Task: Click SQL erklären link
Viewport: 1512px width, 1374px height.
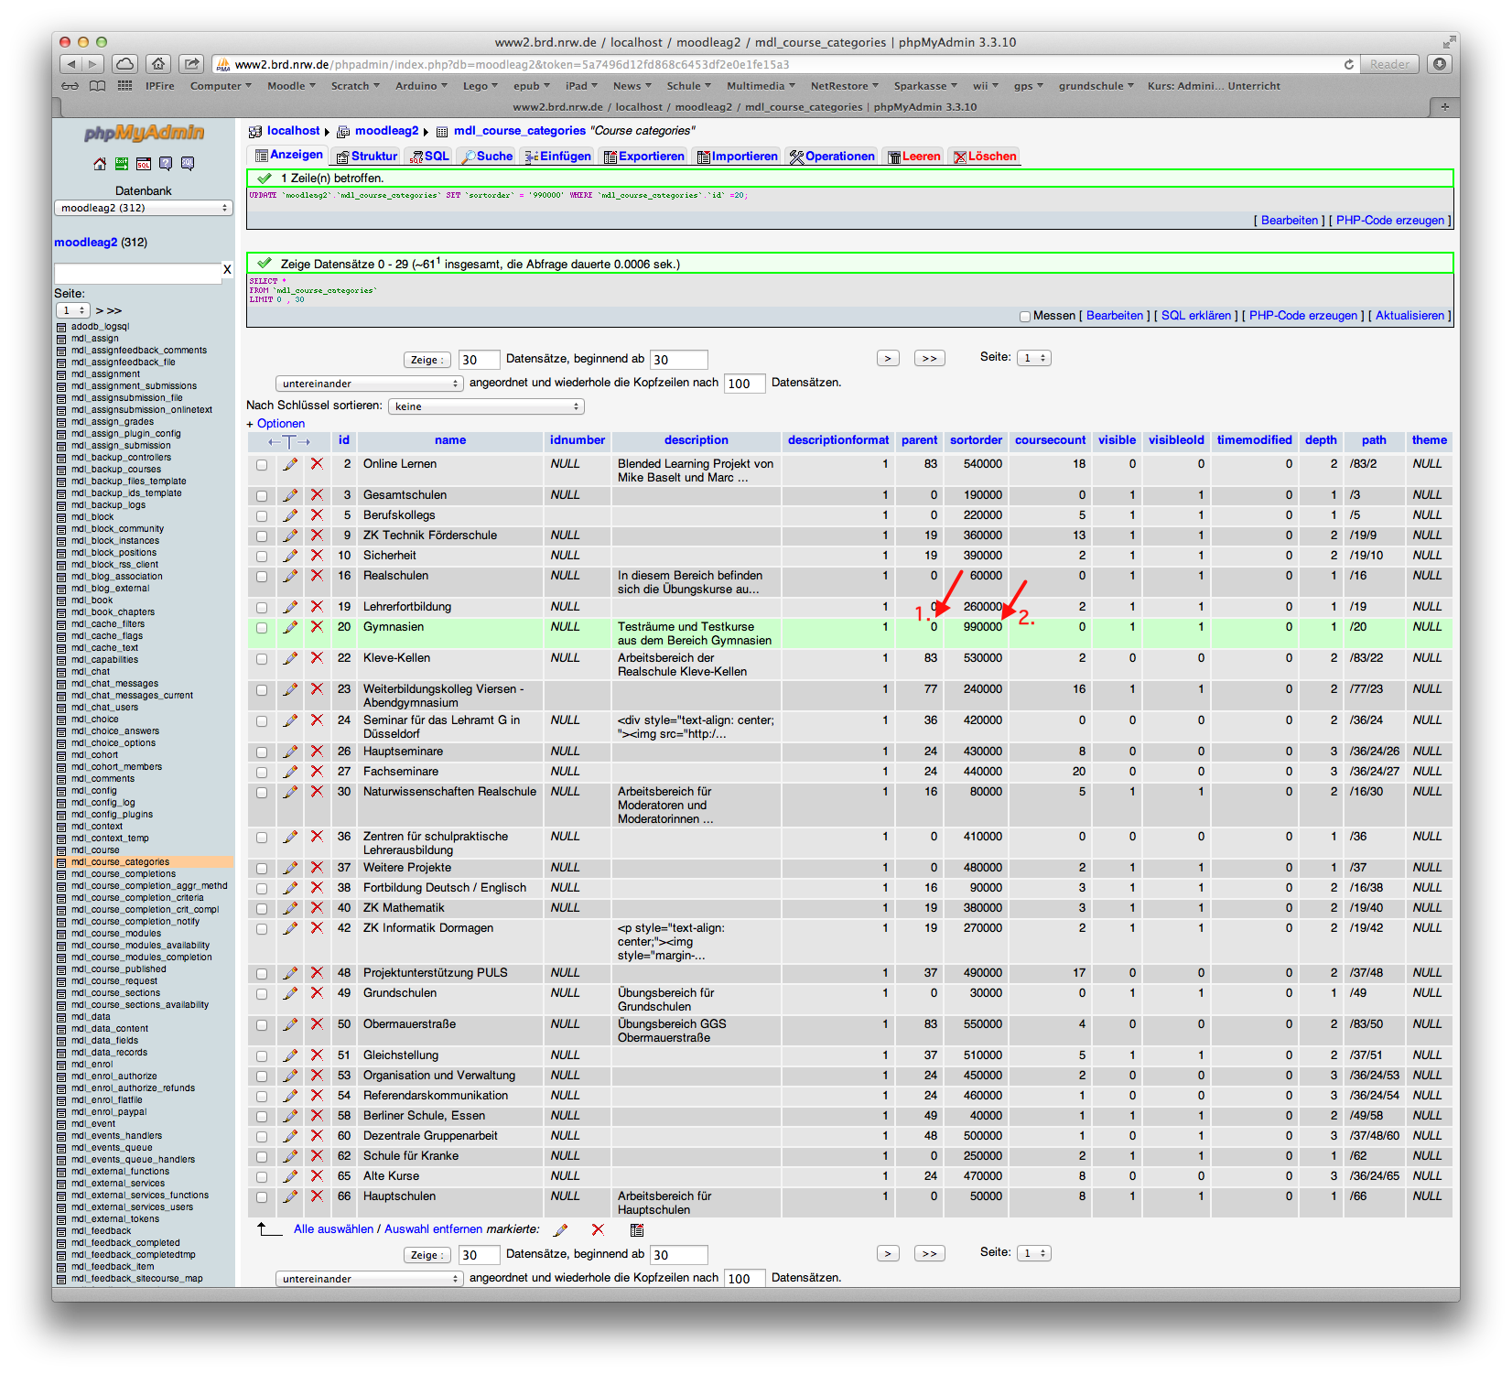Action: pos(1195,316)
